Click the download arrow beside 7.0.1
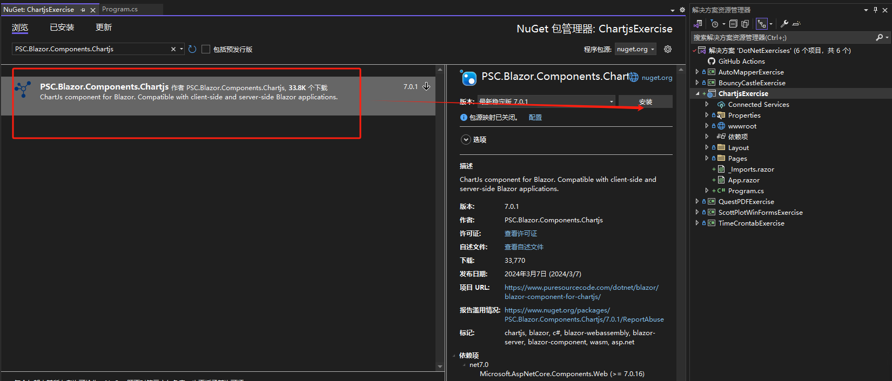 426,86
